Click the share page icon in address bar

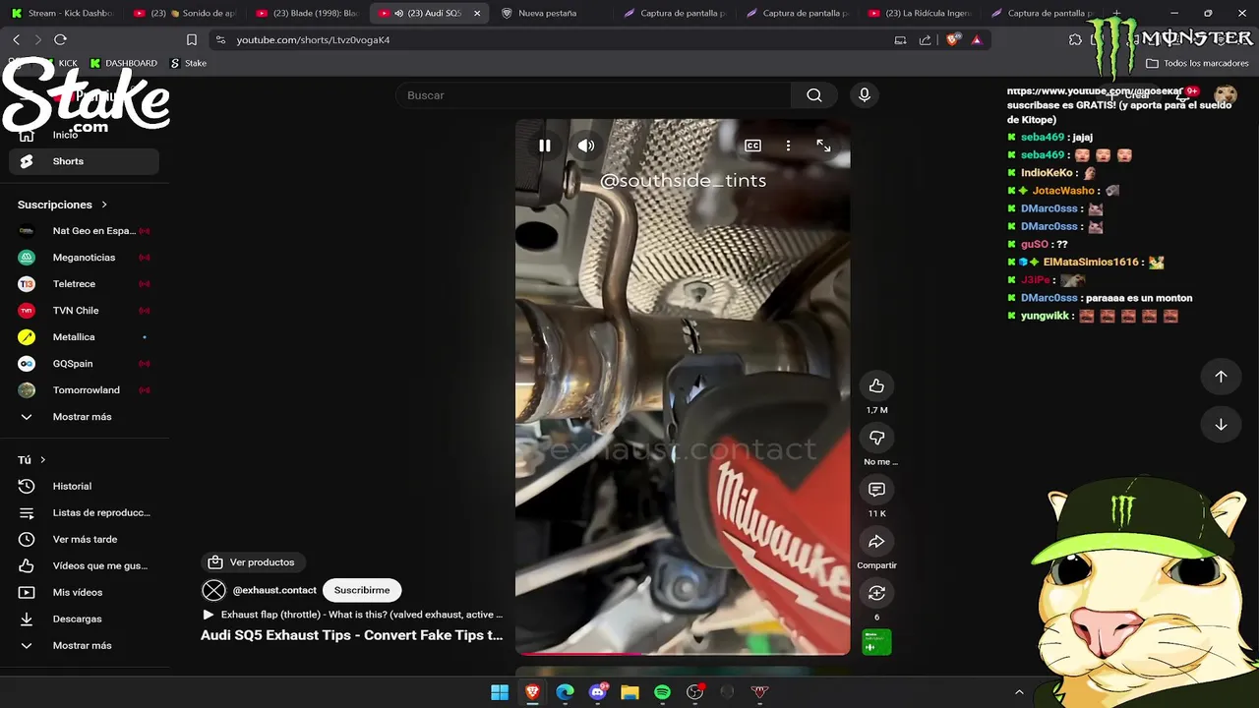[x=925, y=40]
